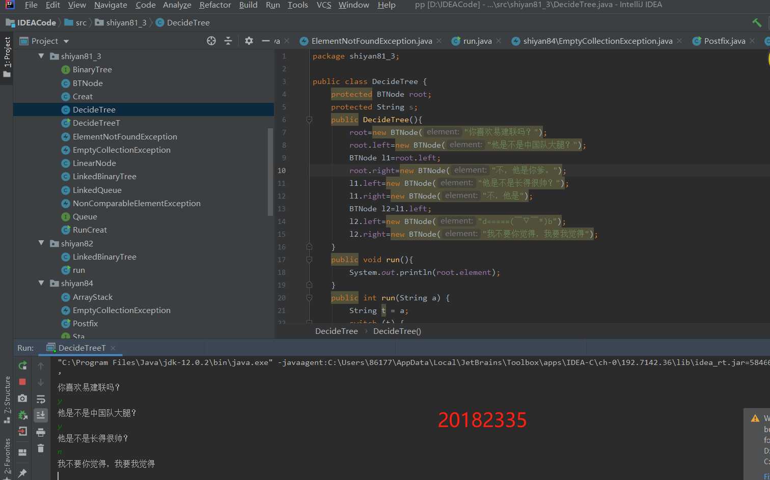770x480 pixels.
Task: Click the collapse all icon in Project panel
Action: [228, 41]
